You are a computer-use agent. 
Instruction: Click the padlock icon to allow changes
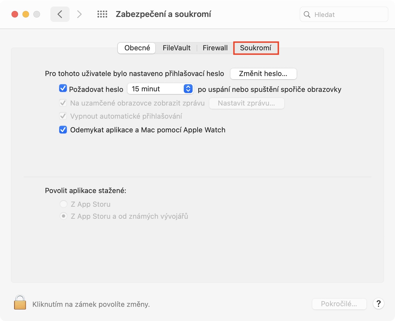pos(20,302)
